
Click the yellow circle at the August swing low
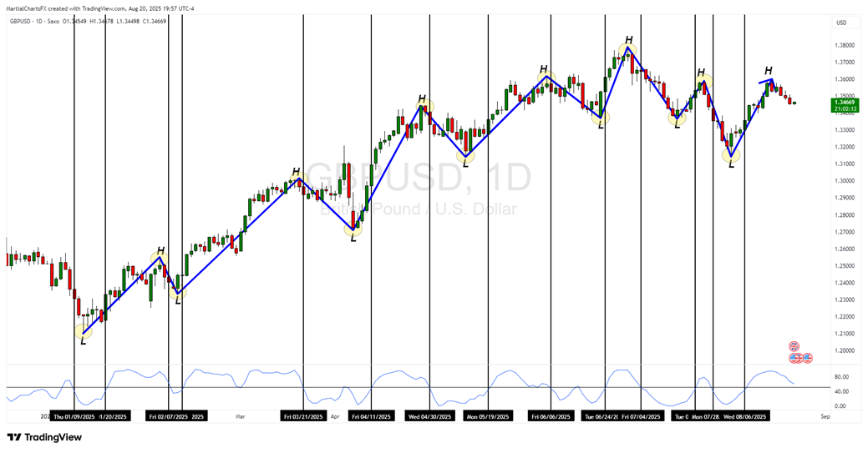click(731, 154)
